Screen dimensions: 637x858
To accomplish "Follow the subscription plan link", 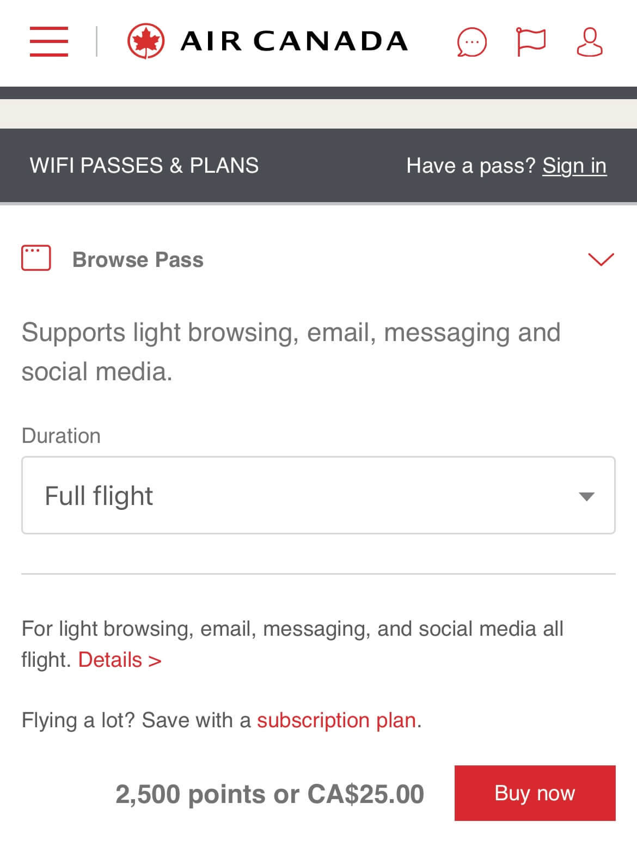I will coord(336,720).
